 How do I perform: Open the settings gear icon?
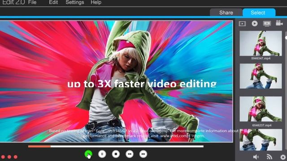(283, 157)
